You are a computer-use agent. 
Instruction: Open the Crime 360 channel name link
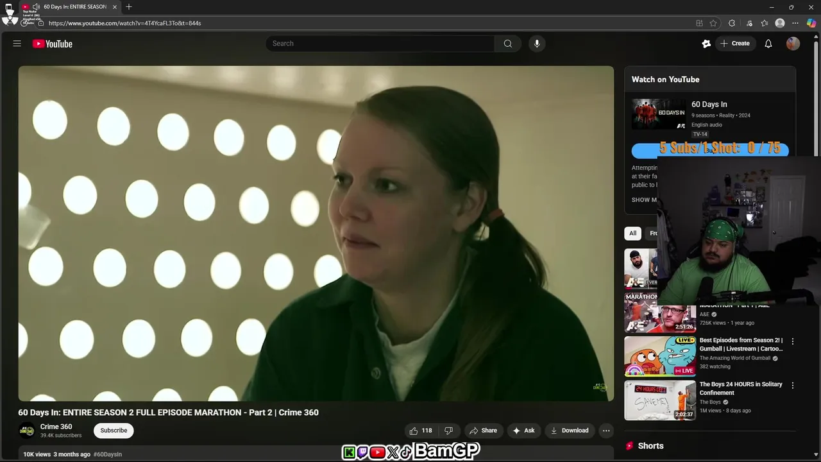(56, 427)
